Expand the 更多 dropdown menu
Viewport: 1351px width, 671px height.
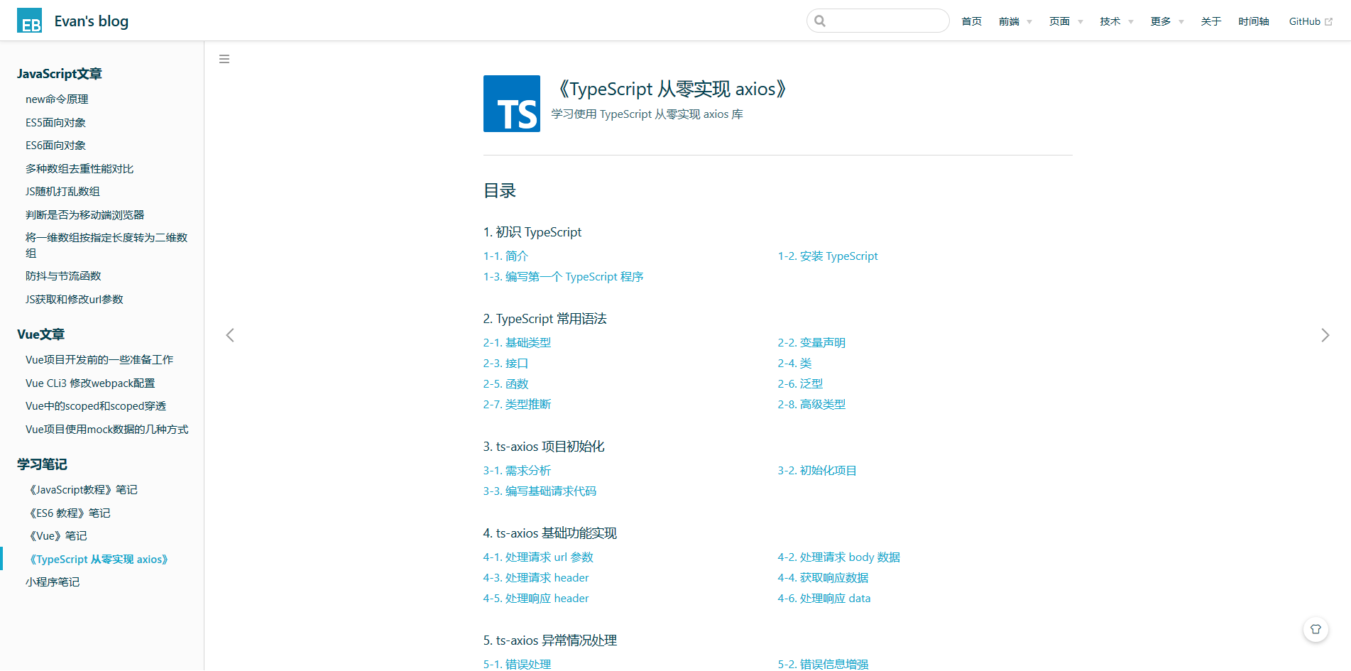1167,21
